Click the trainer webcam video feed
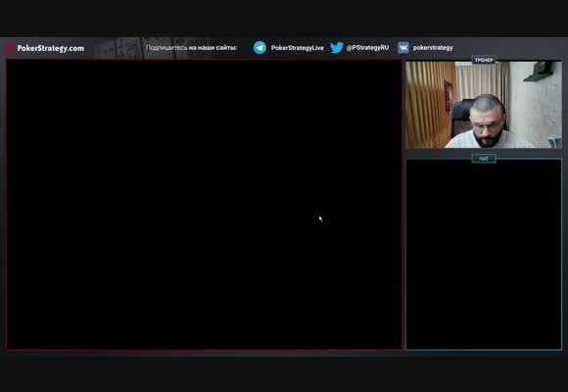Image resolution: width=568 pixels, height=392 pixels. [484, 105]
